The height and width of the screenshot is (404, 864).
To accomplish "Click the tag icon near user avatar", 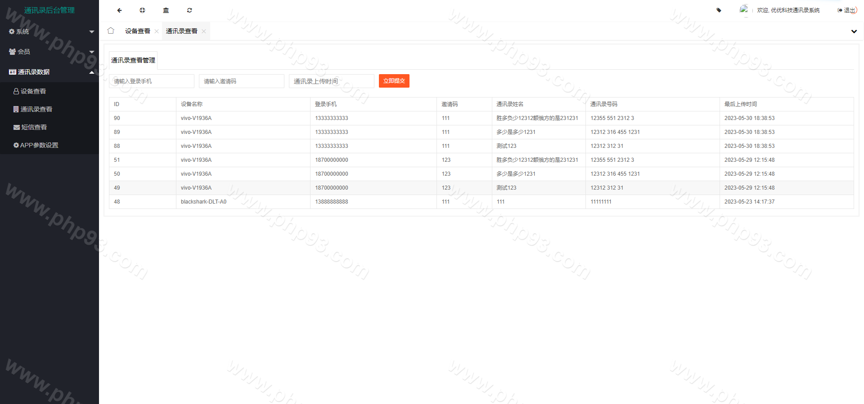I will [719, 10].
